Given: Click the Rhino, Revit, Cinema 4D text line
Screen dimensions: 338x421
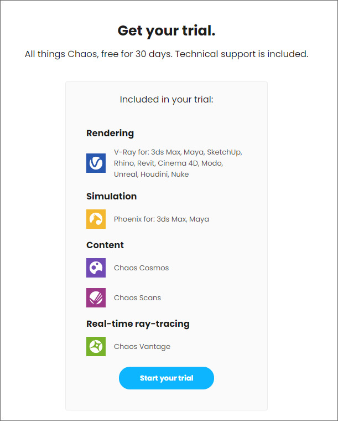Looking at the screenshot, I should 168,163.
